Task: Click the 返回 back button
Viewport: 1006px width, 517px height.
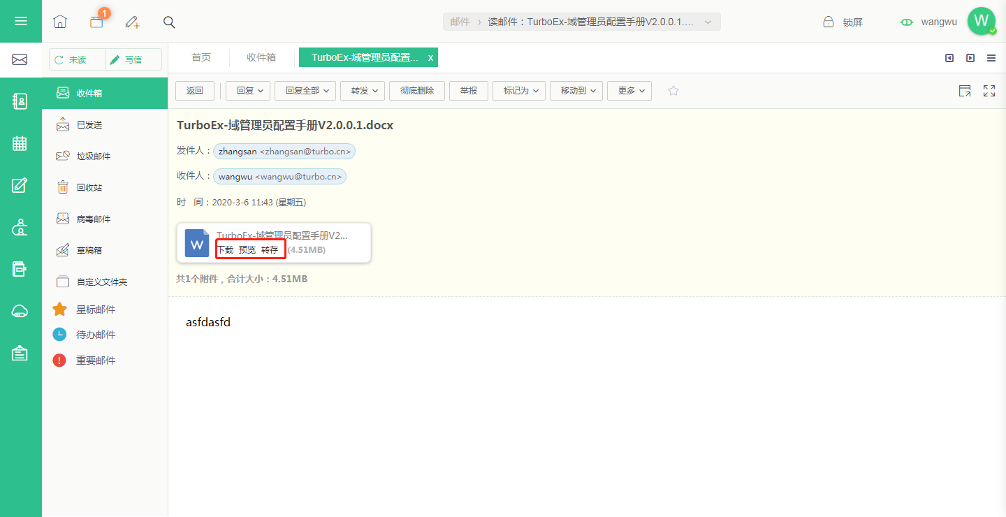Action: (x=195, y=91)
